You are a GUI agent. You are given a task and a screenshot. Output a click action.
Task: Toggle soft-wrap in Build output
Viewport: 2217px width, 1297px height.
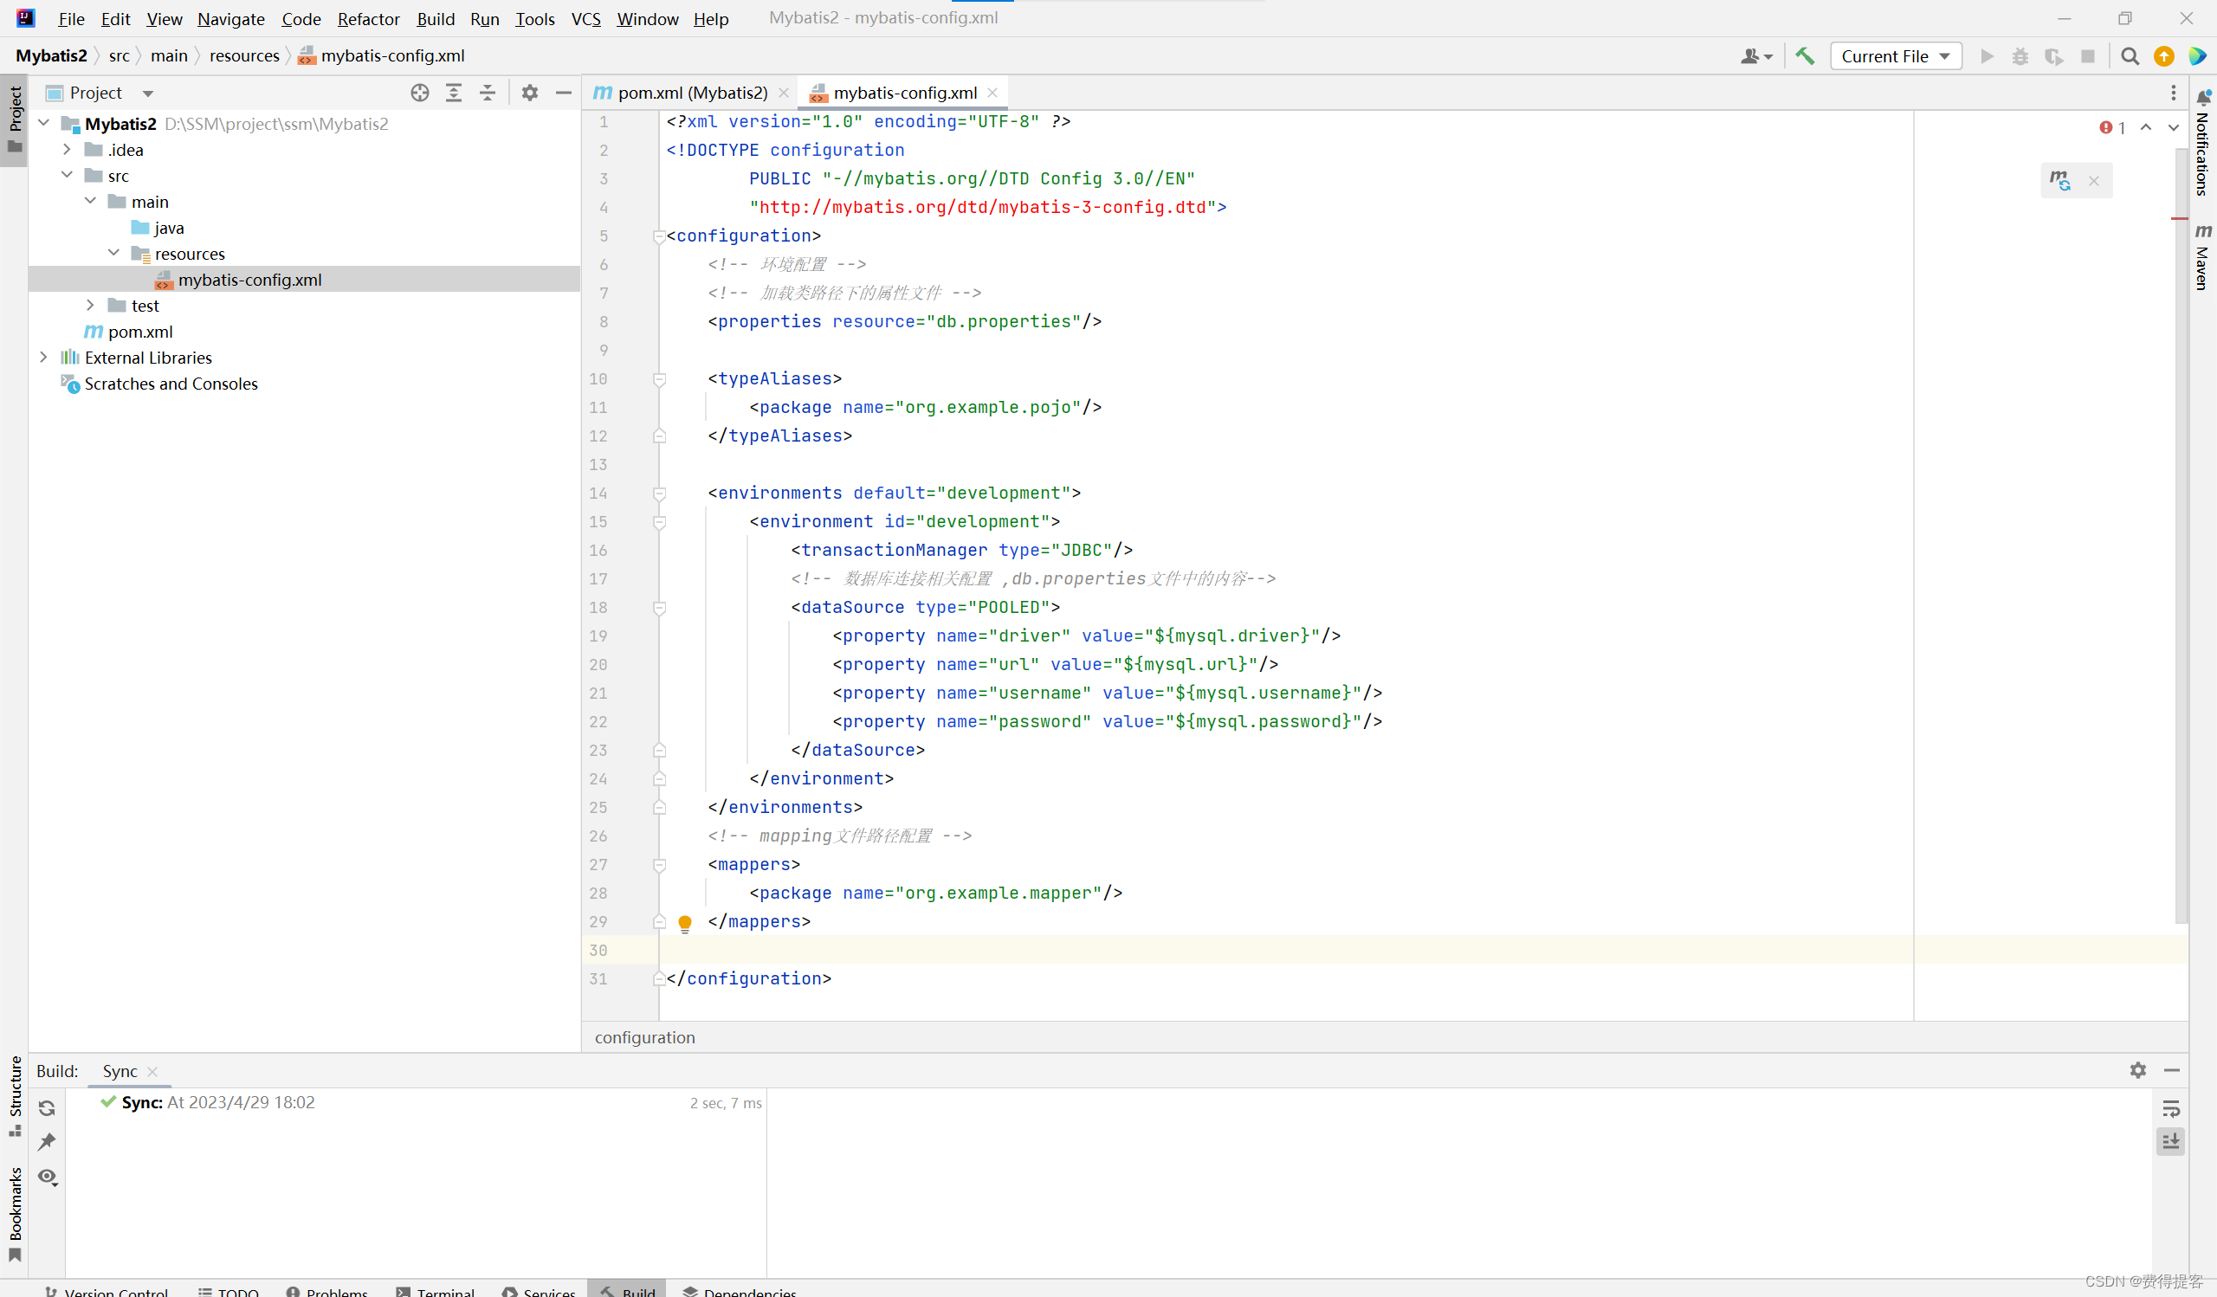2170,1108
